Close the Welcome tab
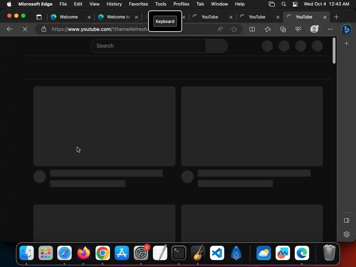The image size is (356, 267). [x=89, y=17]
